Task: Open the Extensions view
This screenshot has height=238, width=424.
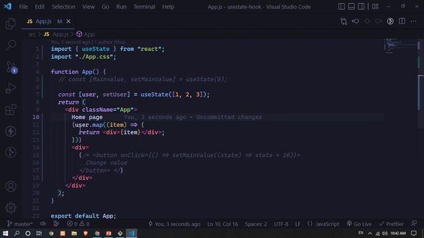Action: 11,110
